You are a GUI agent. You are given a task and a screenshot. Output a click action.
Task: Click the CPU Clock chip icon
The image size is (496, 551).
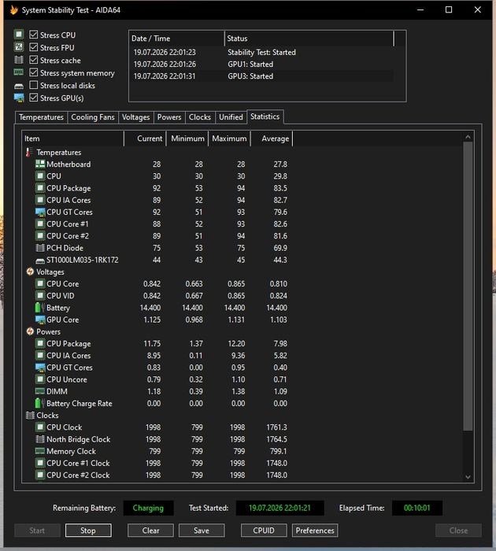pos(40,427)
